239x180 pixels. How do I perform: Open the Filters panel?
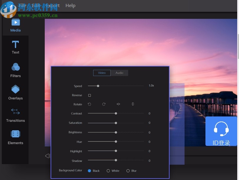click(x=15, y=71)
